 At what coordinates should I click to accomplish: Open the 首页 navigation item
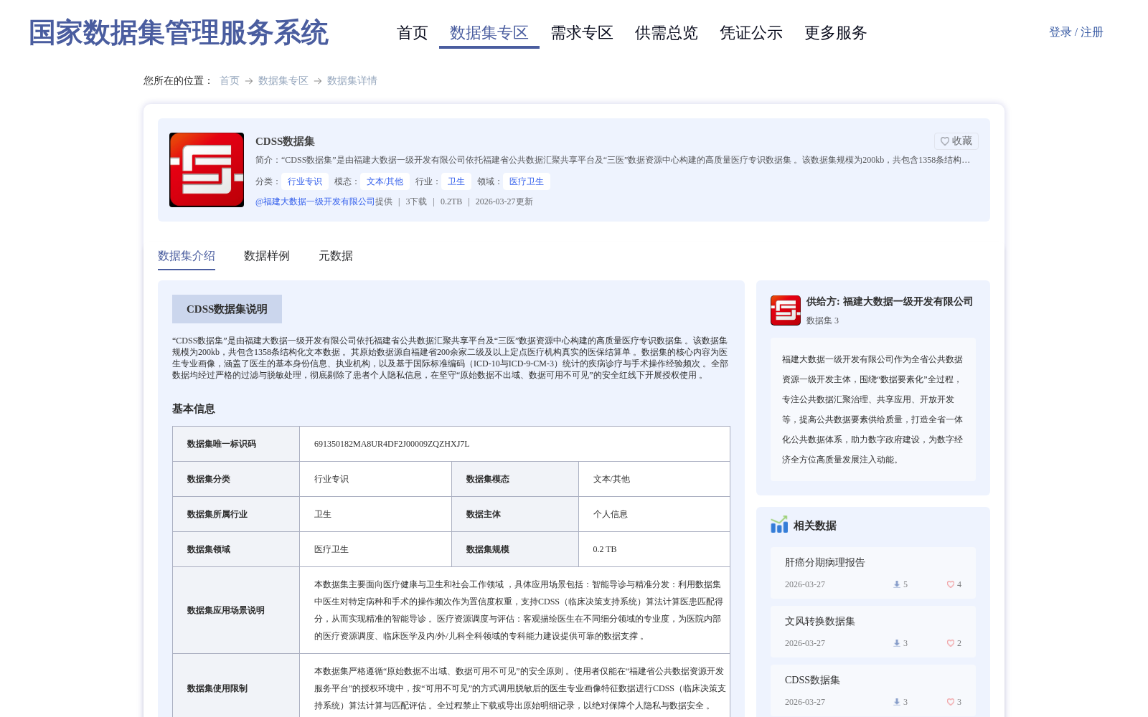coord(413,33)
